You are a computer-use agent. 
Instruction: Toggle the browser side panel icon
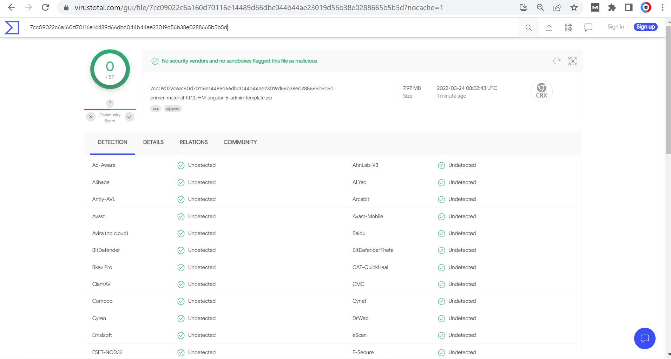[x=629, y=7]
